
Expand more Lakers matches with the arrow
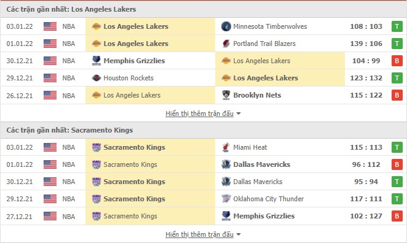coord(239,114)
